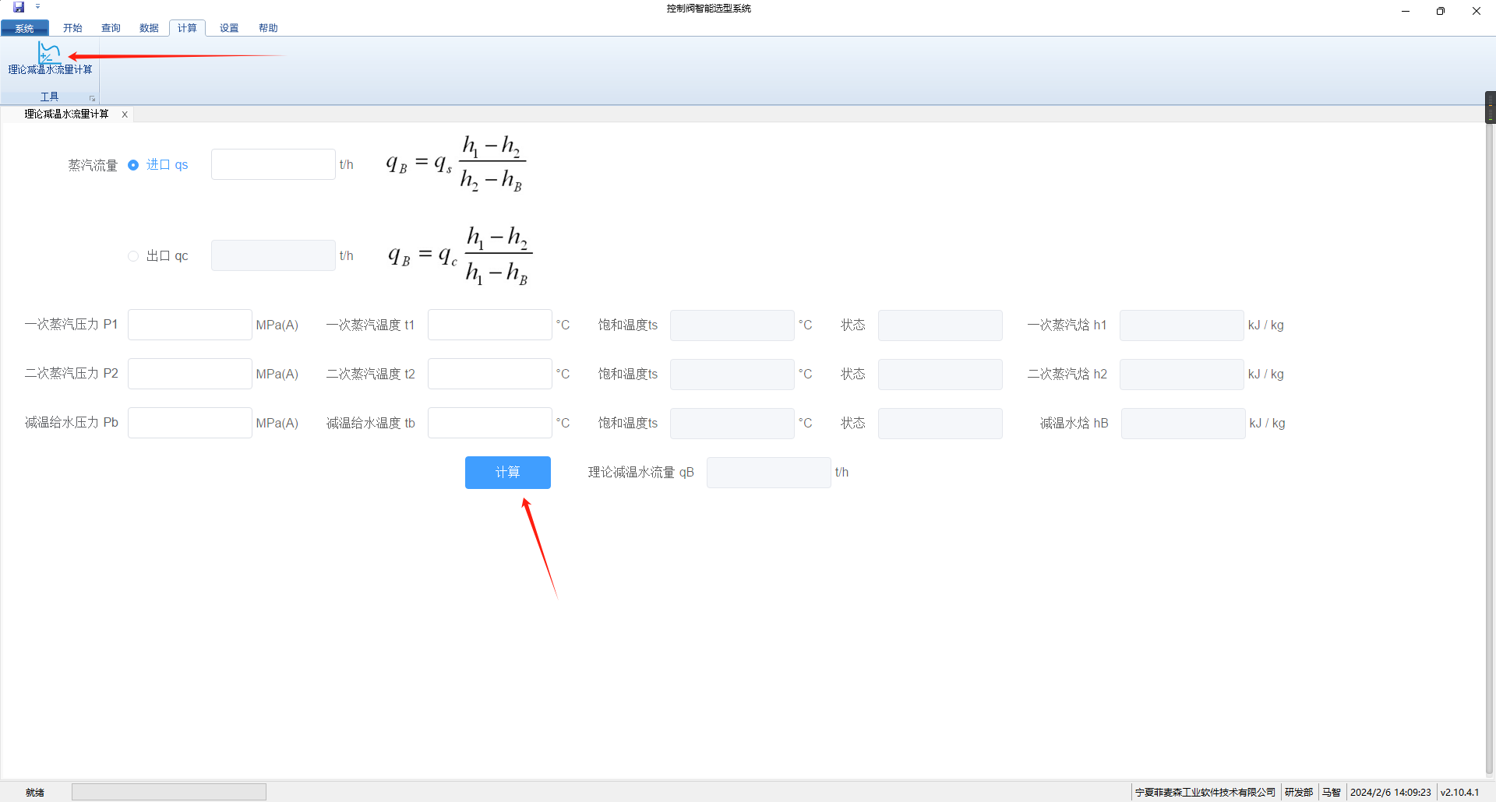Open the 设置 ribbon tab
This screenshot has height=802, width=1496.
(229, 28)
